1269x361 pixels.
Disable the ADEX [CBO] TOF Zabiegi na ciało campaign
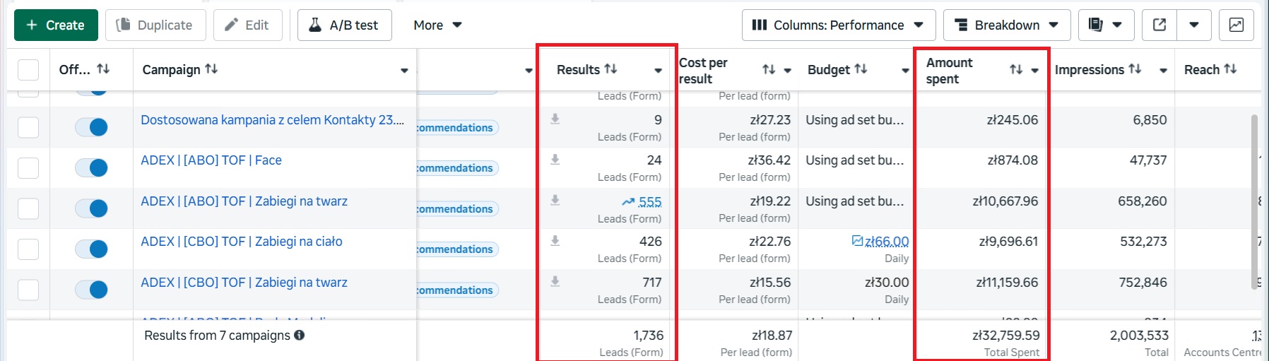(x=92, y=249)
